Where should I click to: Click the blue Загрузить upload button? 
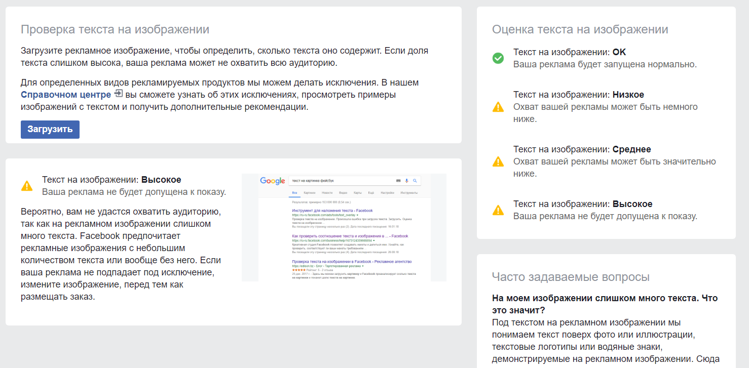[x=50, y=129]
